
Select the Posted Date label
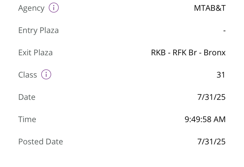(x=41, y=142)
